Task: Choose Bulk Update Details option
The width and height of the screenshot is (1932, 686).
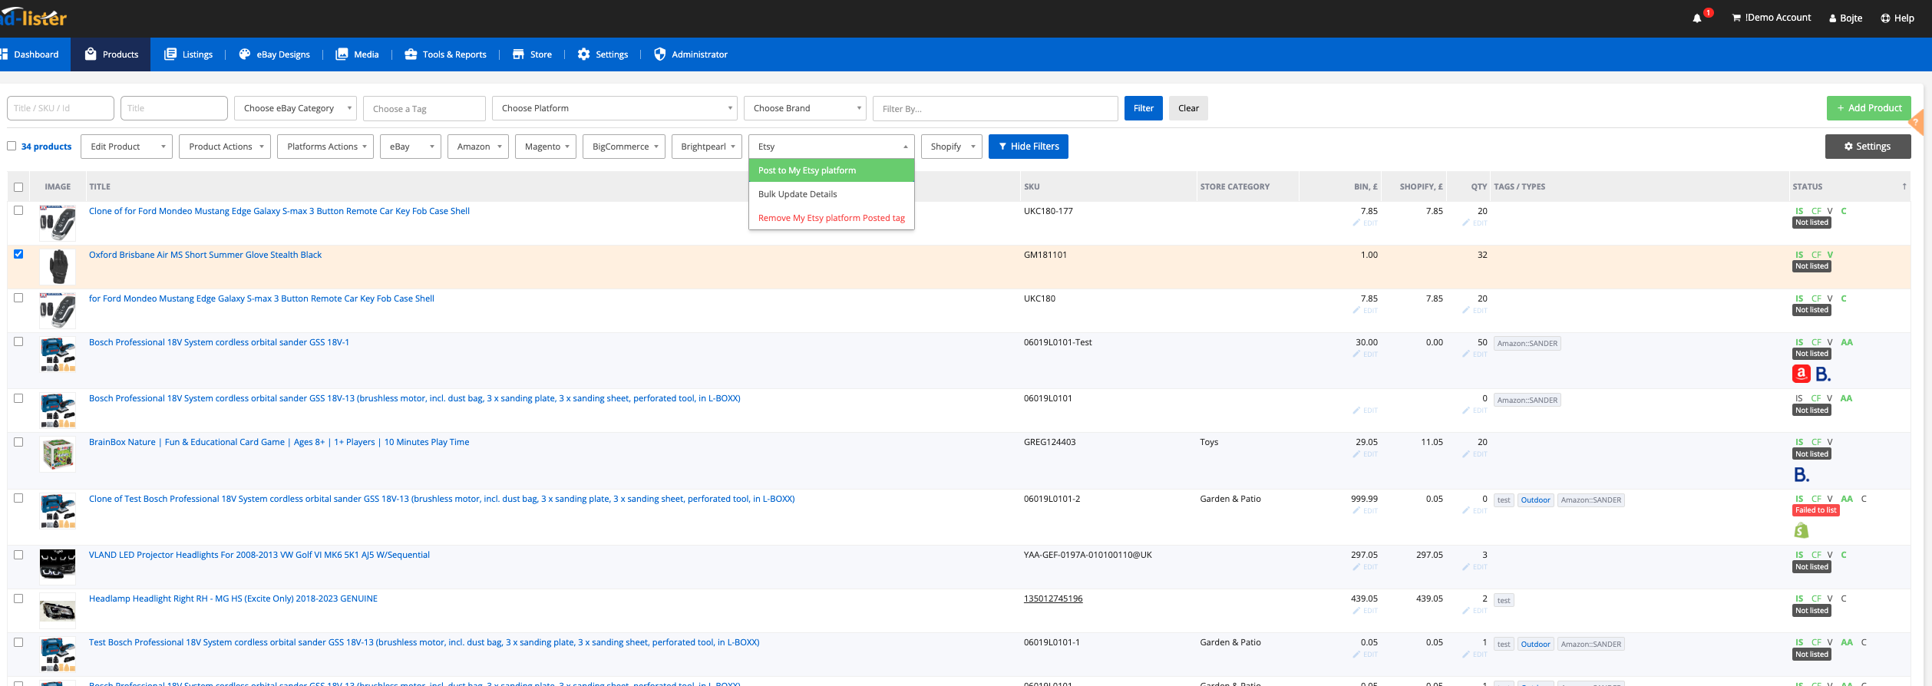Action: 798,194
